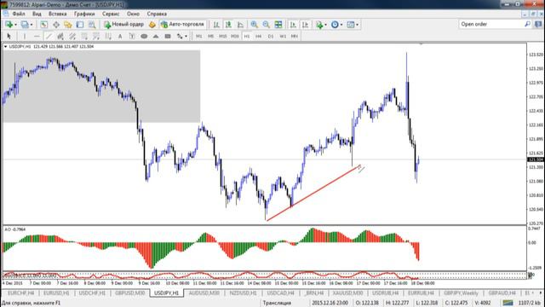545x307 pixels.
Task: Toggle Авто-торговля auto trading
Action: 182,25
